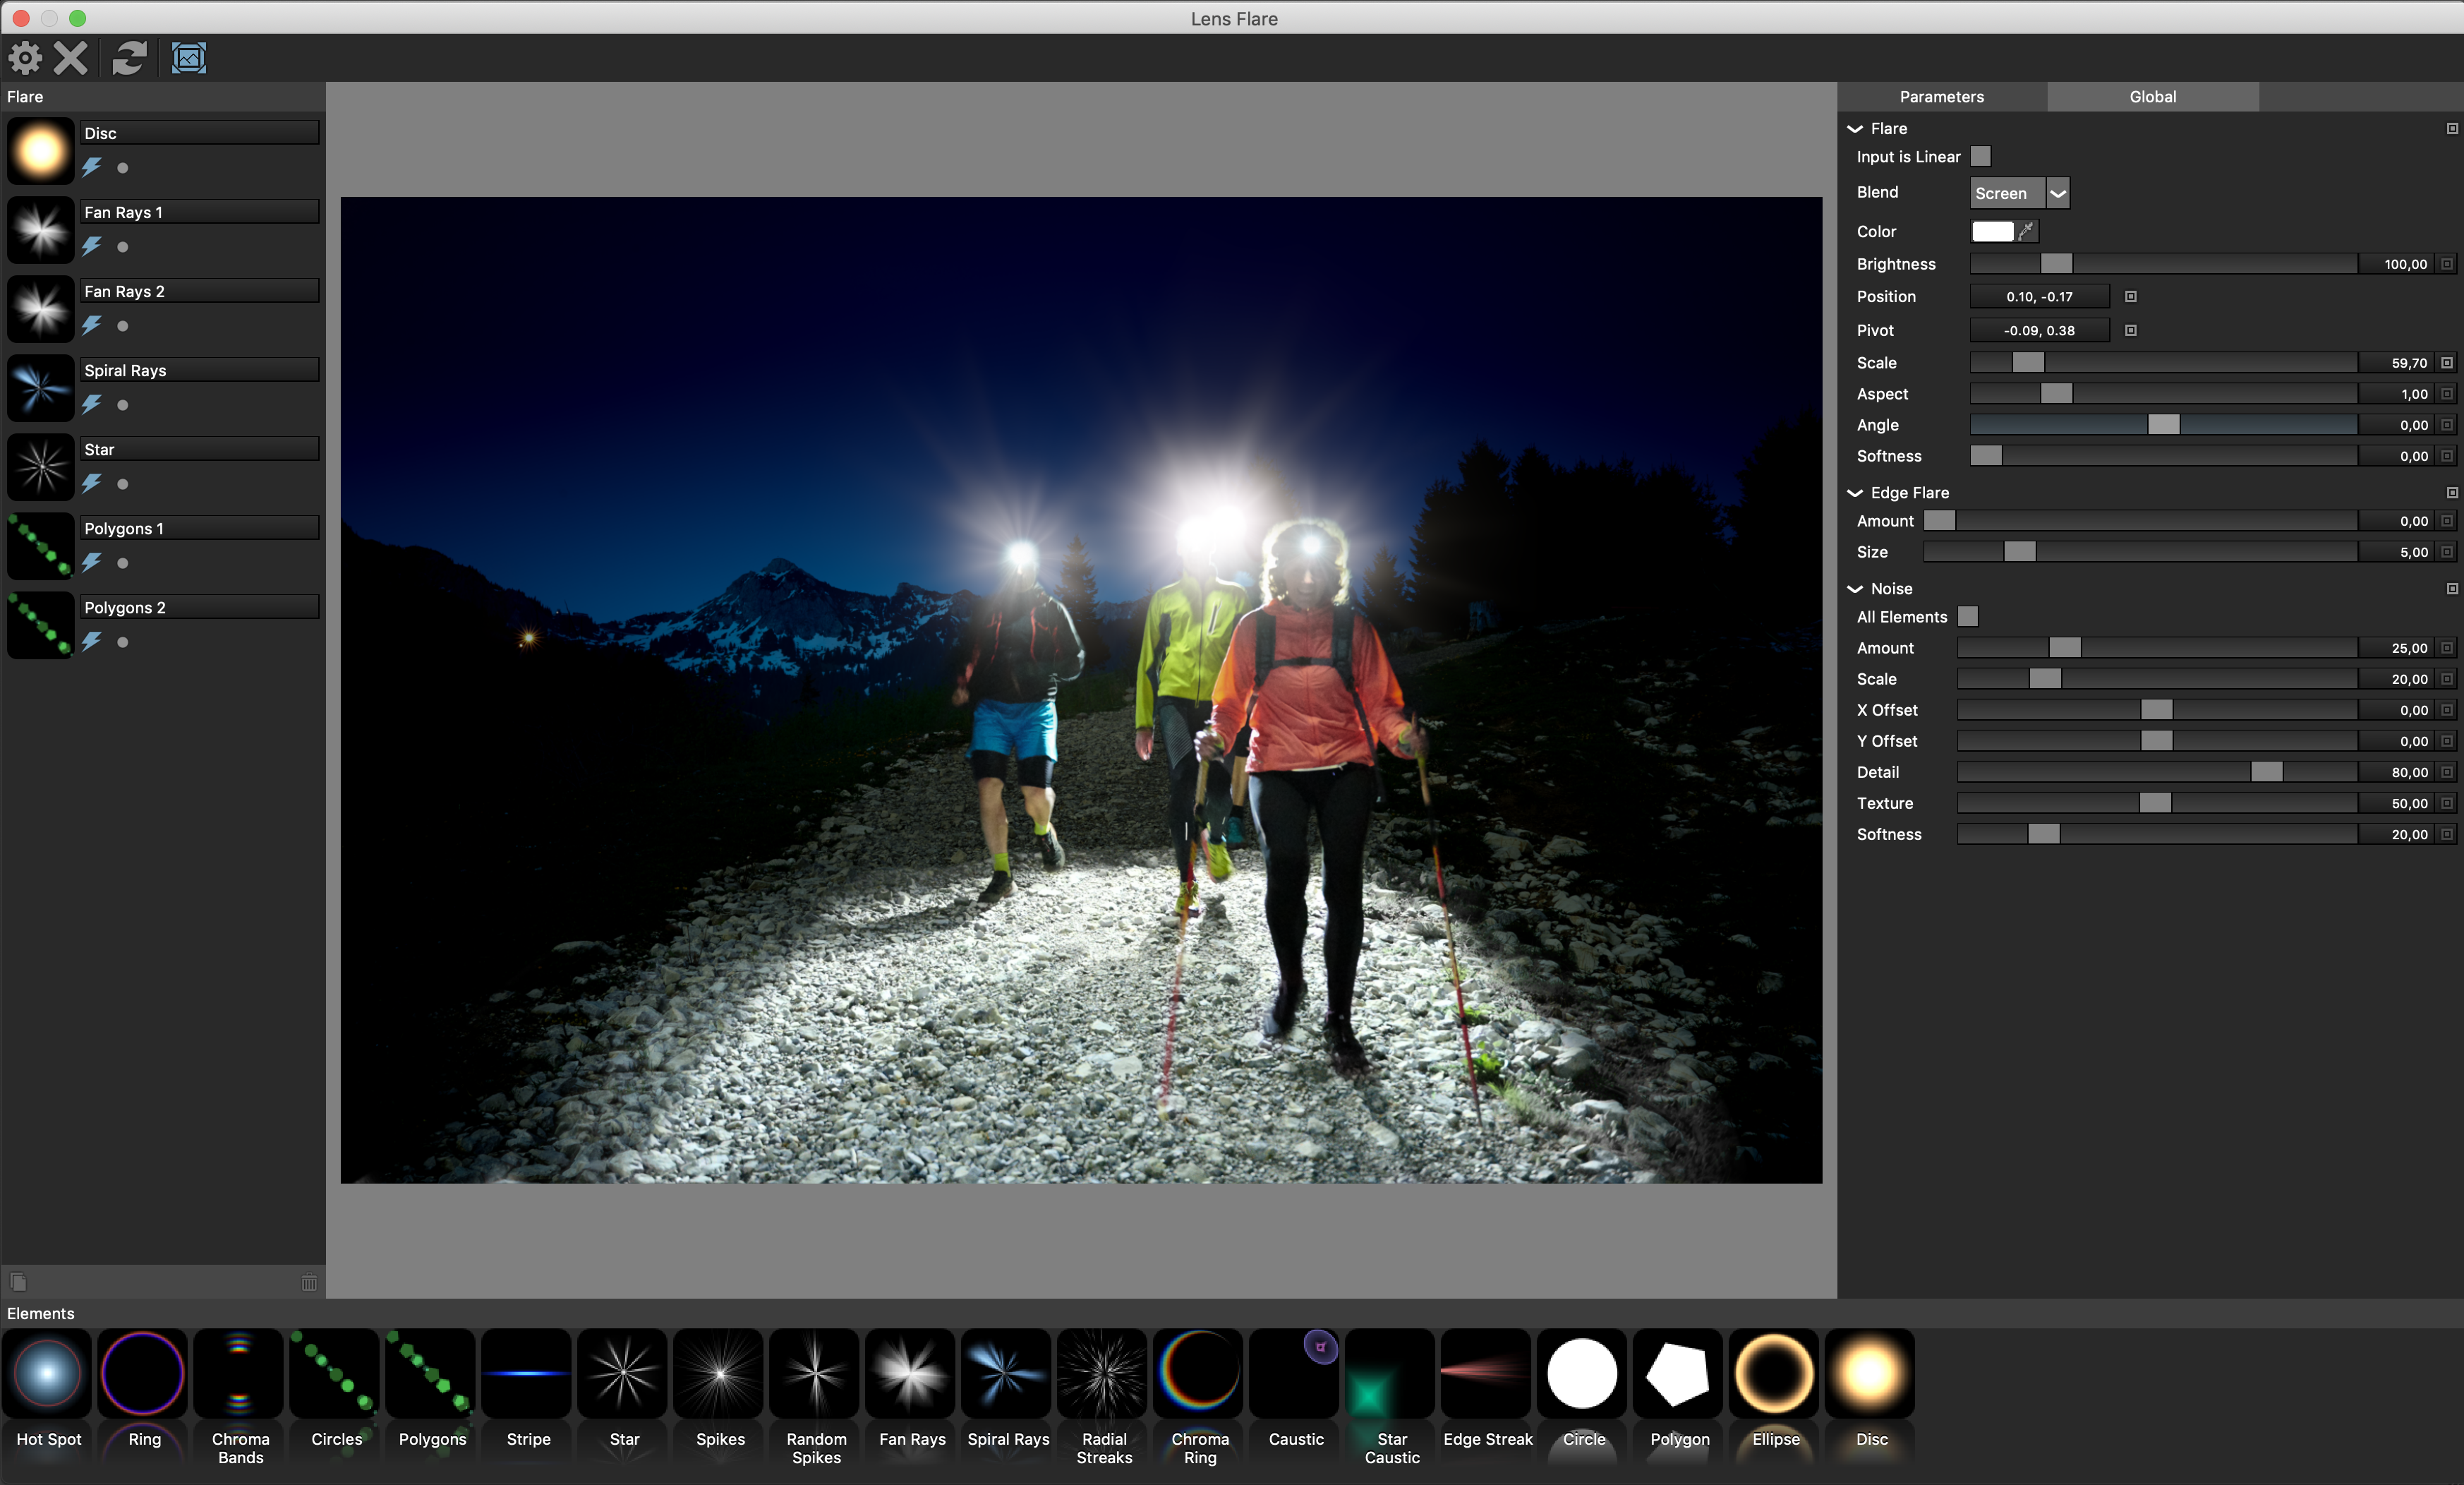This screenshot has width=2464, height=1485.
Task: Click the cancel X toolbar icon
Action: 70,58
